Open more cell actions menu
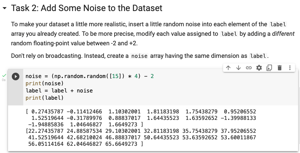This screenshot has height=153, width=300. (x=290, y=68)
